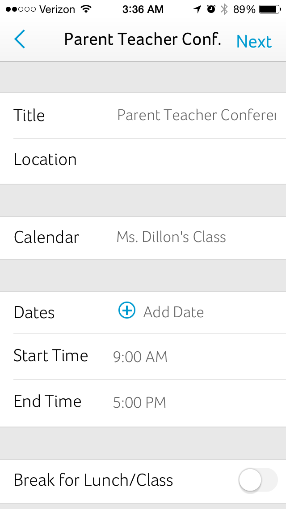Screen dimensions: 286x509
Task: Tap the Location input field
Action: pyautogui.click(x=179, y=160)
